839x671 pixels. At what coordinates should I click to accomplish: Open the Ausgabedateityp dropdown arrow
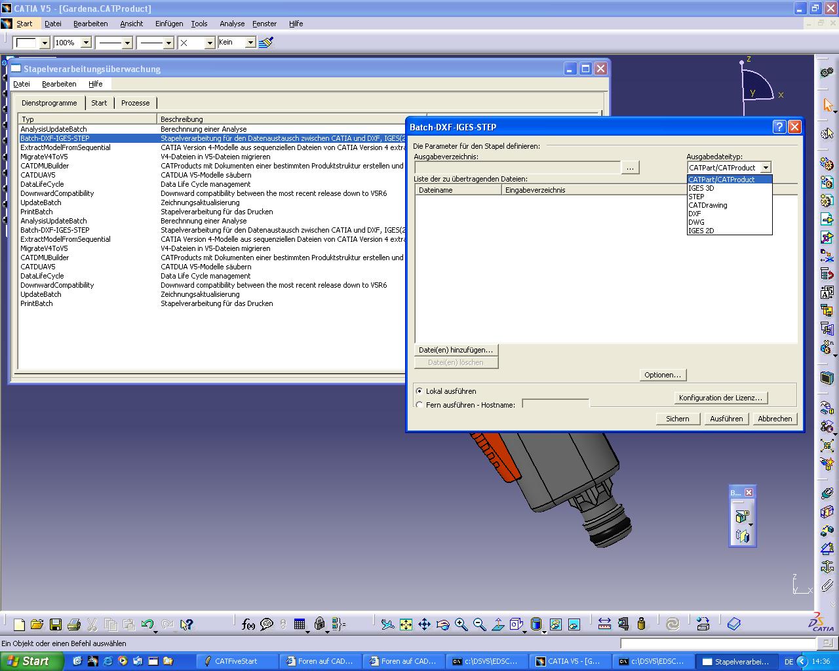click(766, 168)
